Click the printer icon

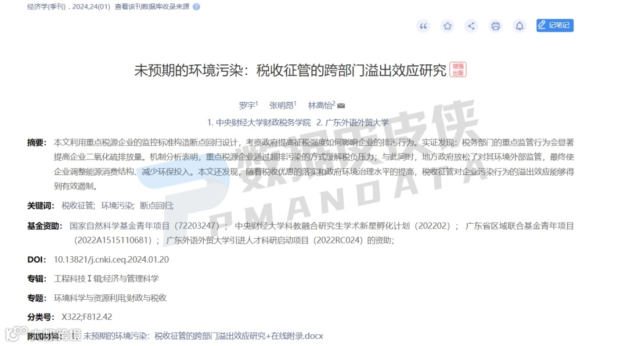[495, 26]
